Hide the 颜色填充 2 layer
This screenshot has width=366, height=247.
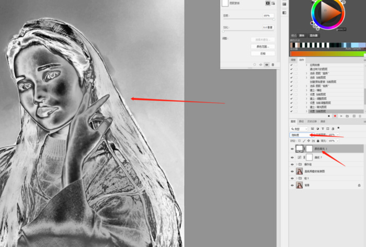coord(292,149)
